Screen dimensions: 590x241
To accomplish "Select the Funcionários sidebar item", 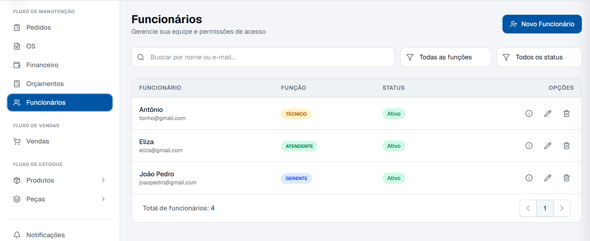I will [x=60, y=103].
